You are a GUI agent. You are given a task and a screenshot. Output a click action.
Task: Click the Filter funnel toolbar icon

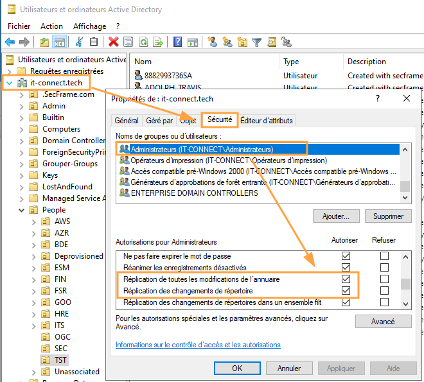pyautogui.click(x=257, y=42)
